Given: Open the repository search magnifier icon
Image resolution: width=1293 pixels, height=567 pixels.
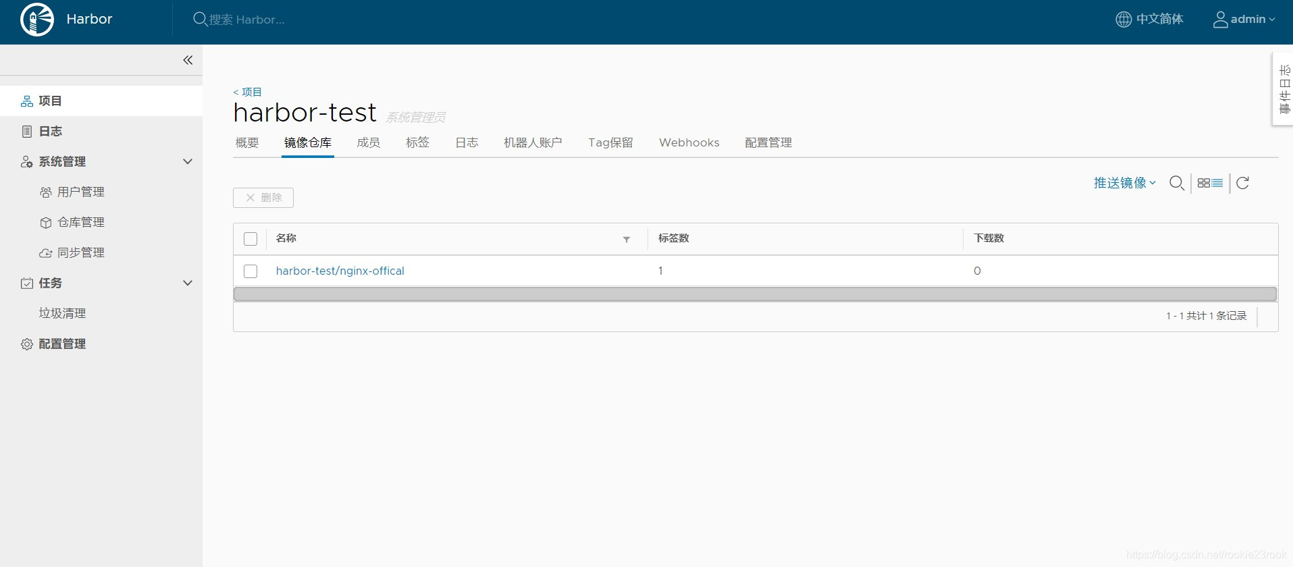Looking at the screenshot, I should click(1177, 183).
